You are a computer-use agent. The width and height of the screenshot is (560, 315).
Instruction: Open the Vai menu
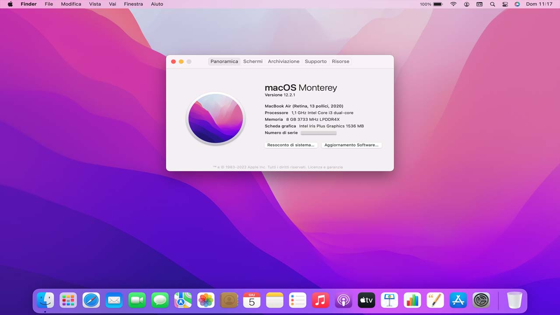[x=112, y=4]
